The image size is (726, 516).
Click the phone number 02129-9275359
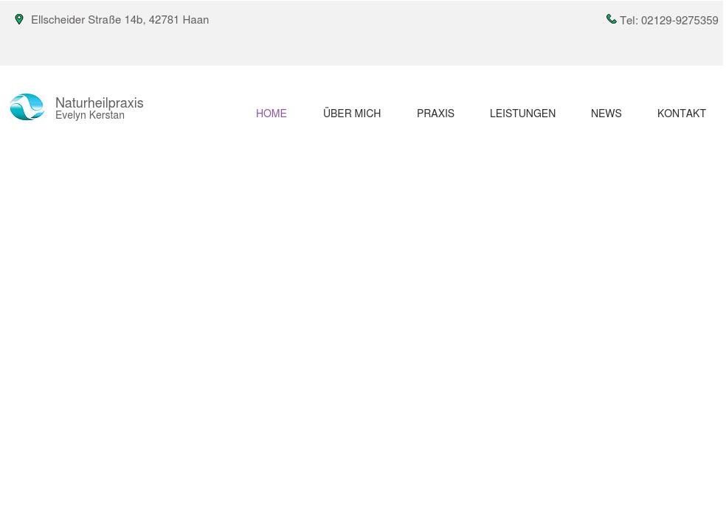pyautogui.click(x=680, y=21)
